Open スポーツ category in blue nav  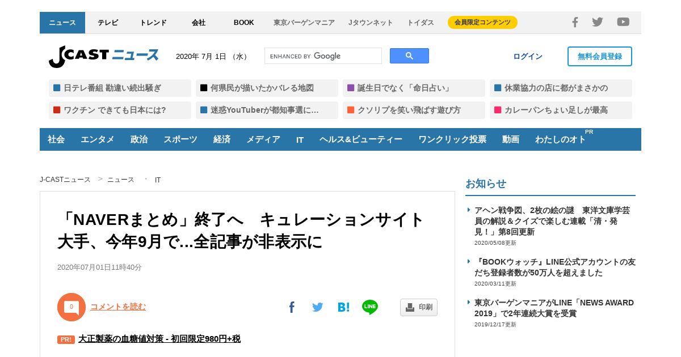pyautogui.click(x=180, y=139)
